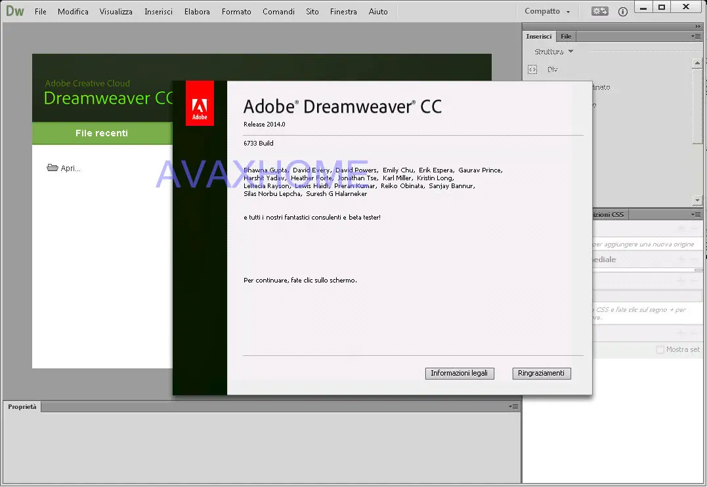Click the name Emily Chu in credits
The image size is (707, 487).
tap(398, 170)
